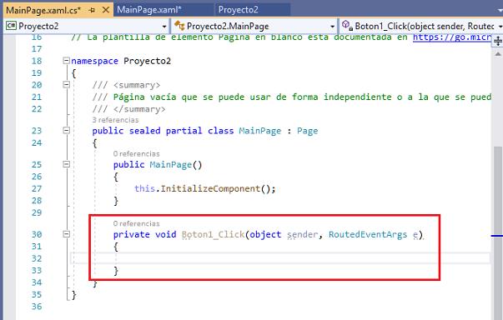This screenshot has height=320, width=503.
Task: Click the vertical scrollbar up arrow
Action: coord(498,54)
